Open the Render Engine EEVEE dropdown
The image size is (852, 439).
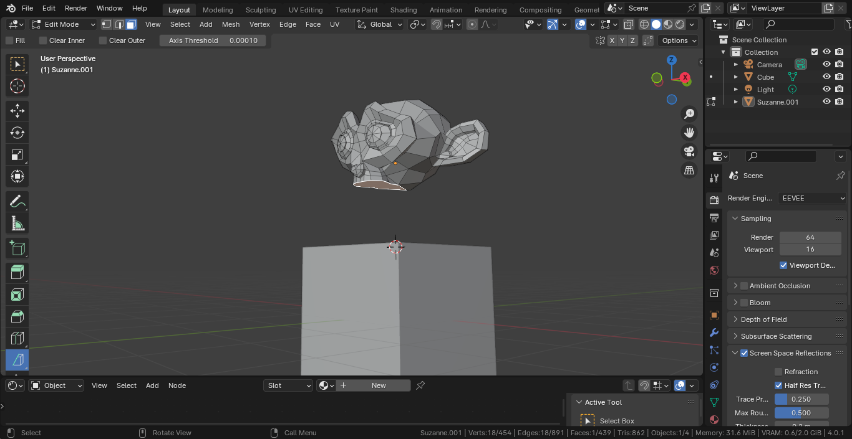(x=812, y=198)
